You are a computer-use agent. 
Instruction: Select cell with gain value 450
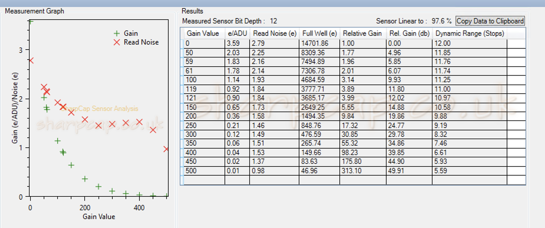pos(204,162)
